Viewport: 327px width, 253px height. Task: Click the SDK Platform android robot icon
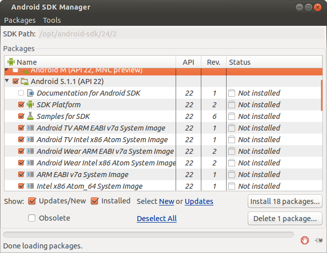click(x=30, y=105)
